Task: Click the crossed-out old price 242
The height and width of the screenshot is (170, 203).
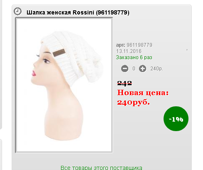Action: (125, 83)
